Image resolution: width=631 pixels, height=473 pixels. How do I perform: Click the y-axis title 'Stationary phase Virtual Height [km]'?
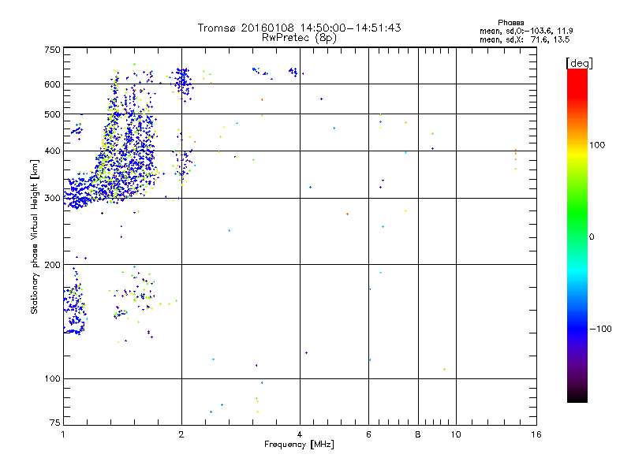(x=34, y=236)
